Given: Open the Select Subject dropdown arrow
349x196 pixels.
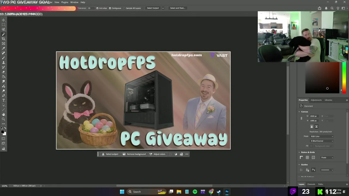Looking at the screenshot, I should point(163,8).
